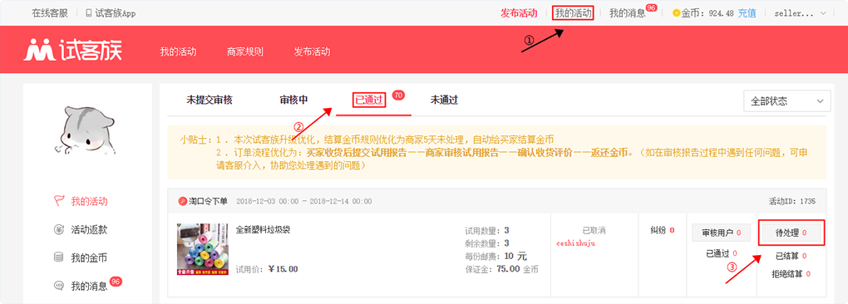Image resolution: width=848 pixels, height=304 pixels.
Task: Click the 活动ID: 1735 text
Action: [x=792, y=201]
